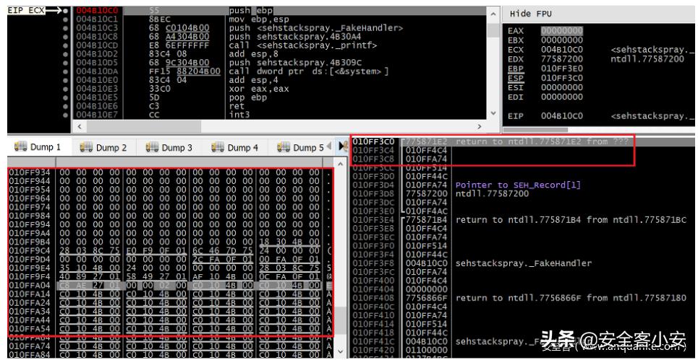
Task: Select the 'ret' instruction
Action: [x=237, y=106]
